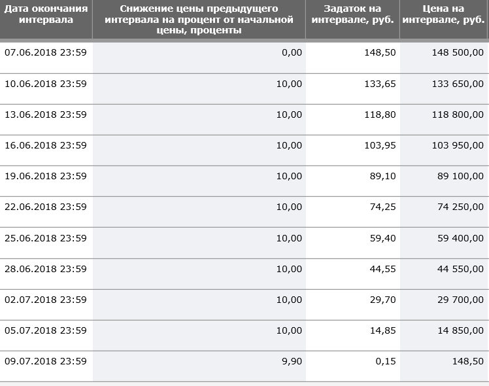Image resolution: width=489 pixels, height=386 pixels.
Task: Click the final price value 148,50
Action: pyautogui.click(x=468, y=361)
